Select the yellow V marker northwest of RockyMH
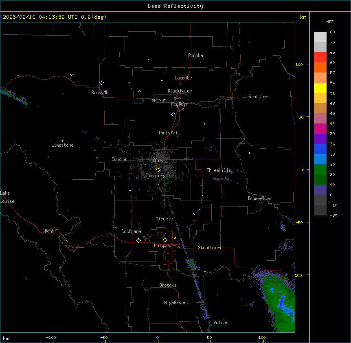The height and width of the screenshot is (343, 351). tap(71, 75)
